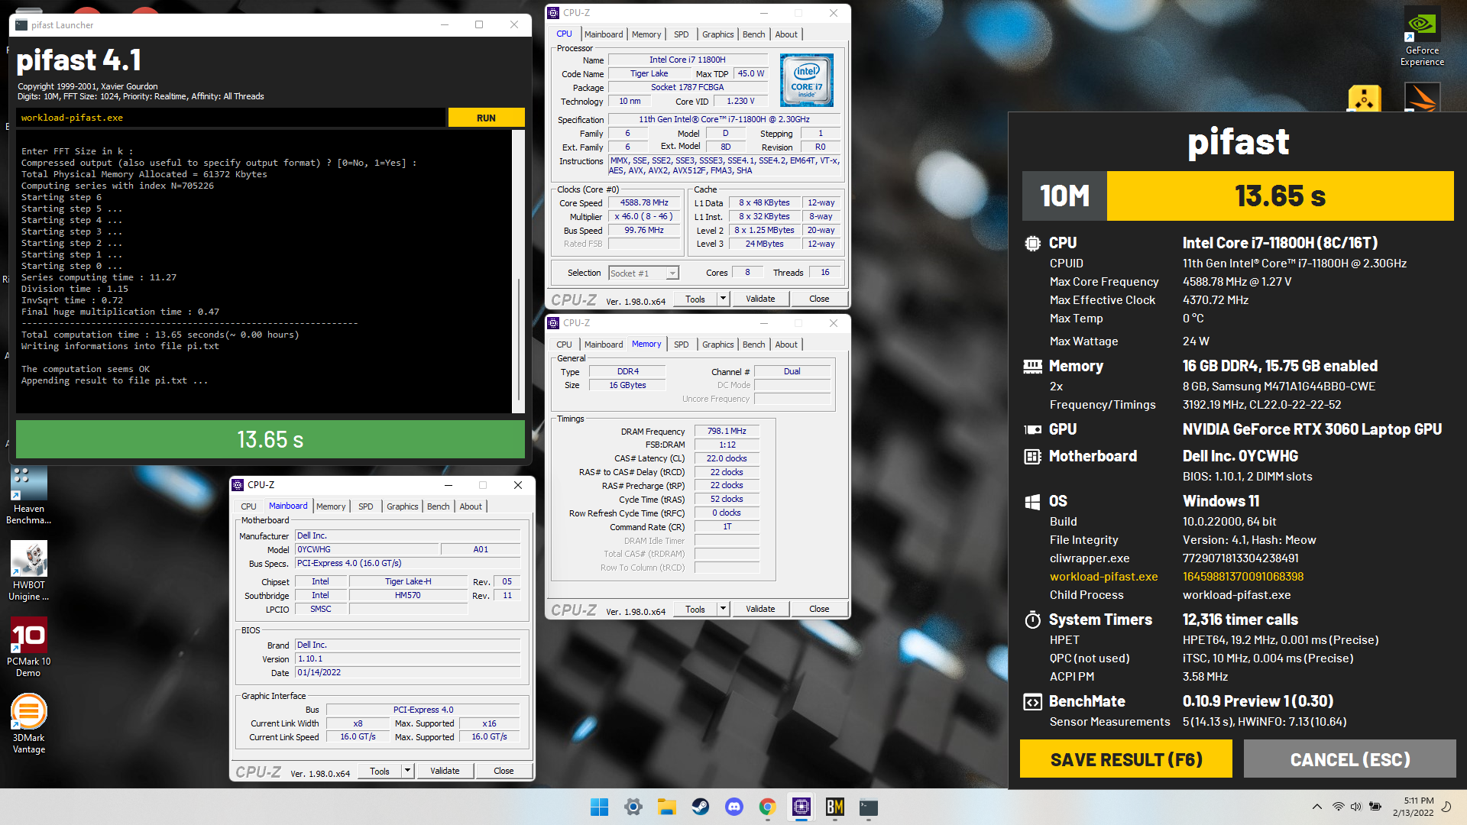This screenshot has height=825, width=1467.
Task: Open Steam from taskbar
Action: click(700, 807)
